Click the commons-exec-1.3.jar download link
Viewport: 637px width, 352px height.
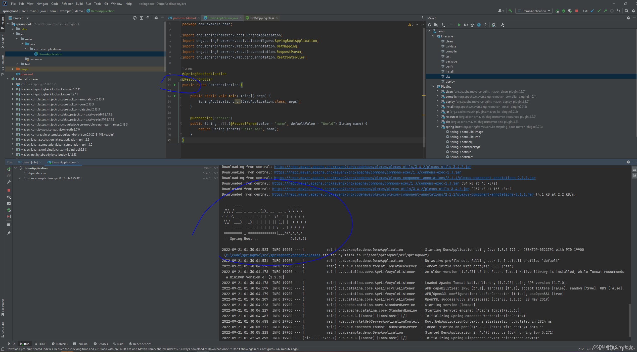coord(368,172)
